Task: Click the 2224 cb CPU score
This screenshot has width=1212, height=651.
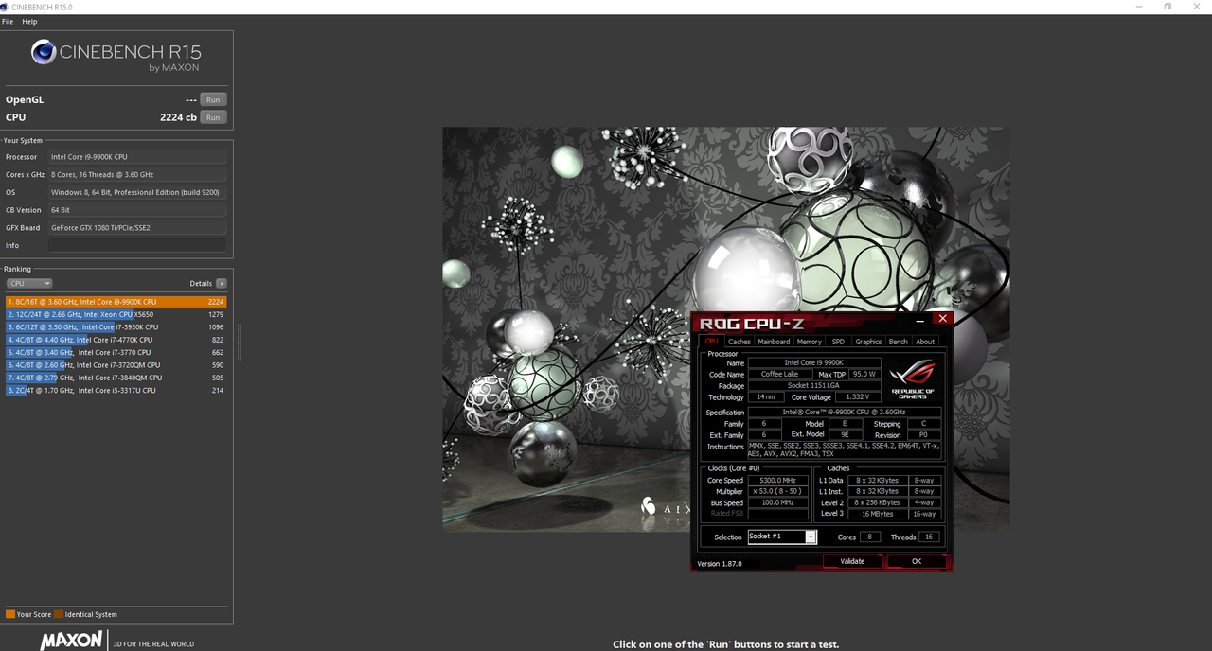Action: click(178, 117)
